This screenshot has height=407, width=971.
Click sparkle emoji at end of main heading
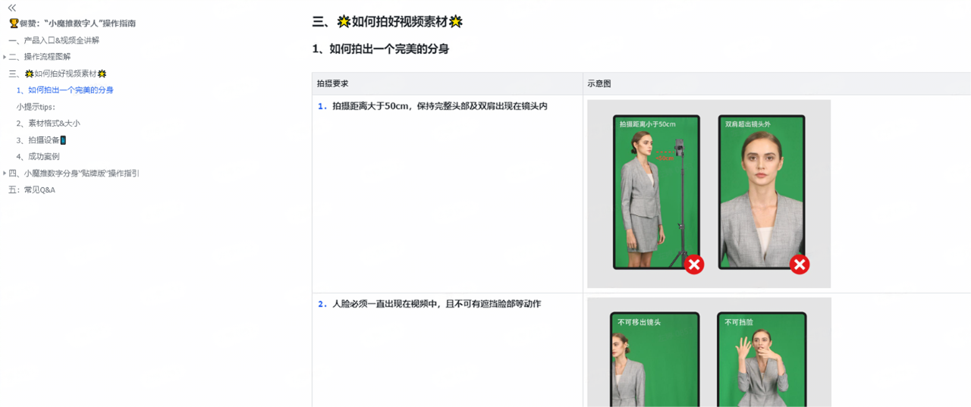point(455,22)
